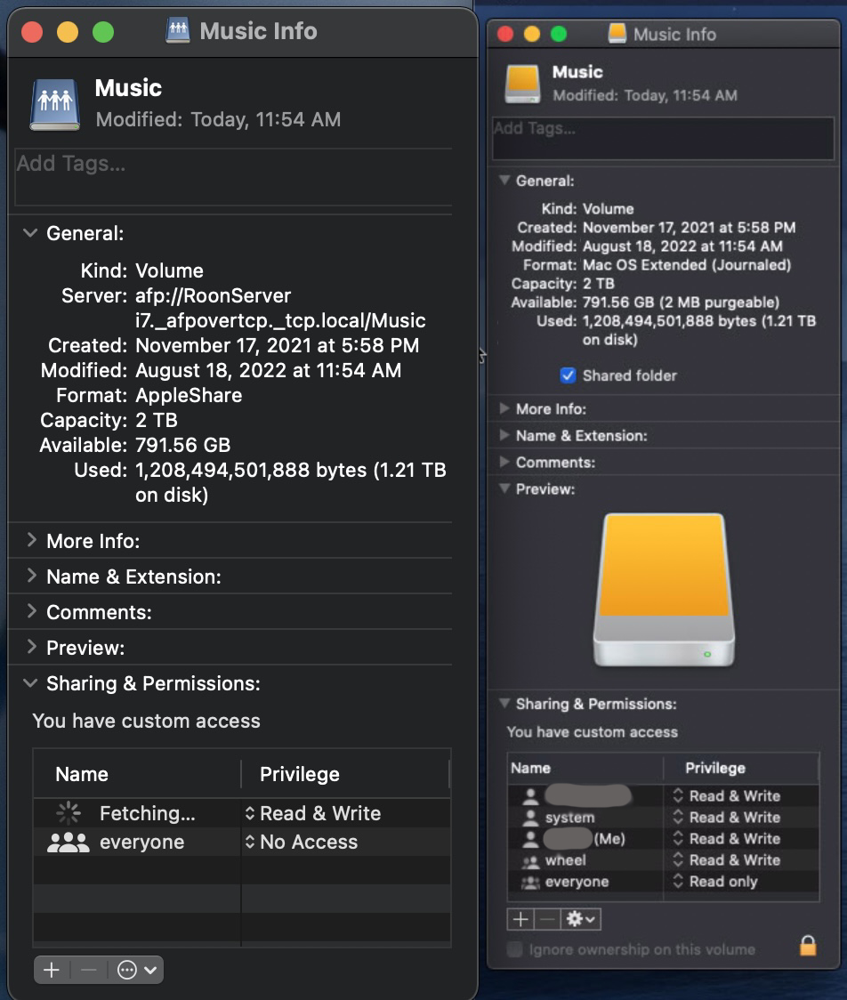
Task: Click the add (+) user button in left window
Action: coord(52,970)
